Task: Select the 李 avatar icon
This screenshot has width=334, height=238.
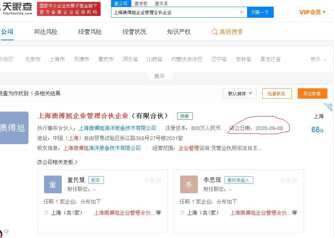Action: [189, 184]
